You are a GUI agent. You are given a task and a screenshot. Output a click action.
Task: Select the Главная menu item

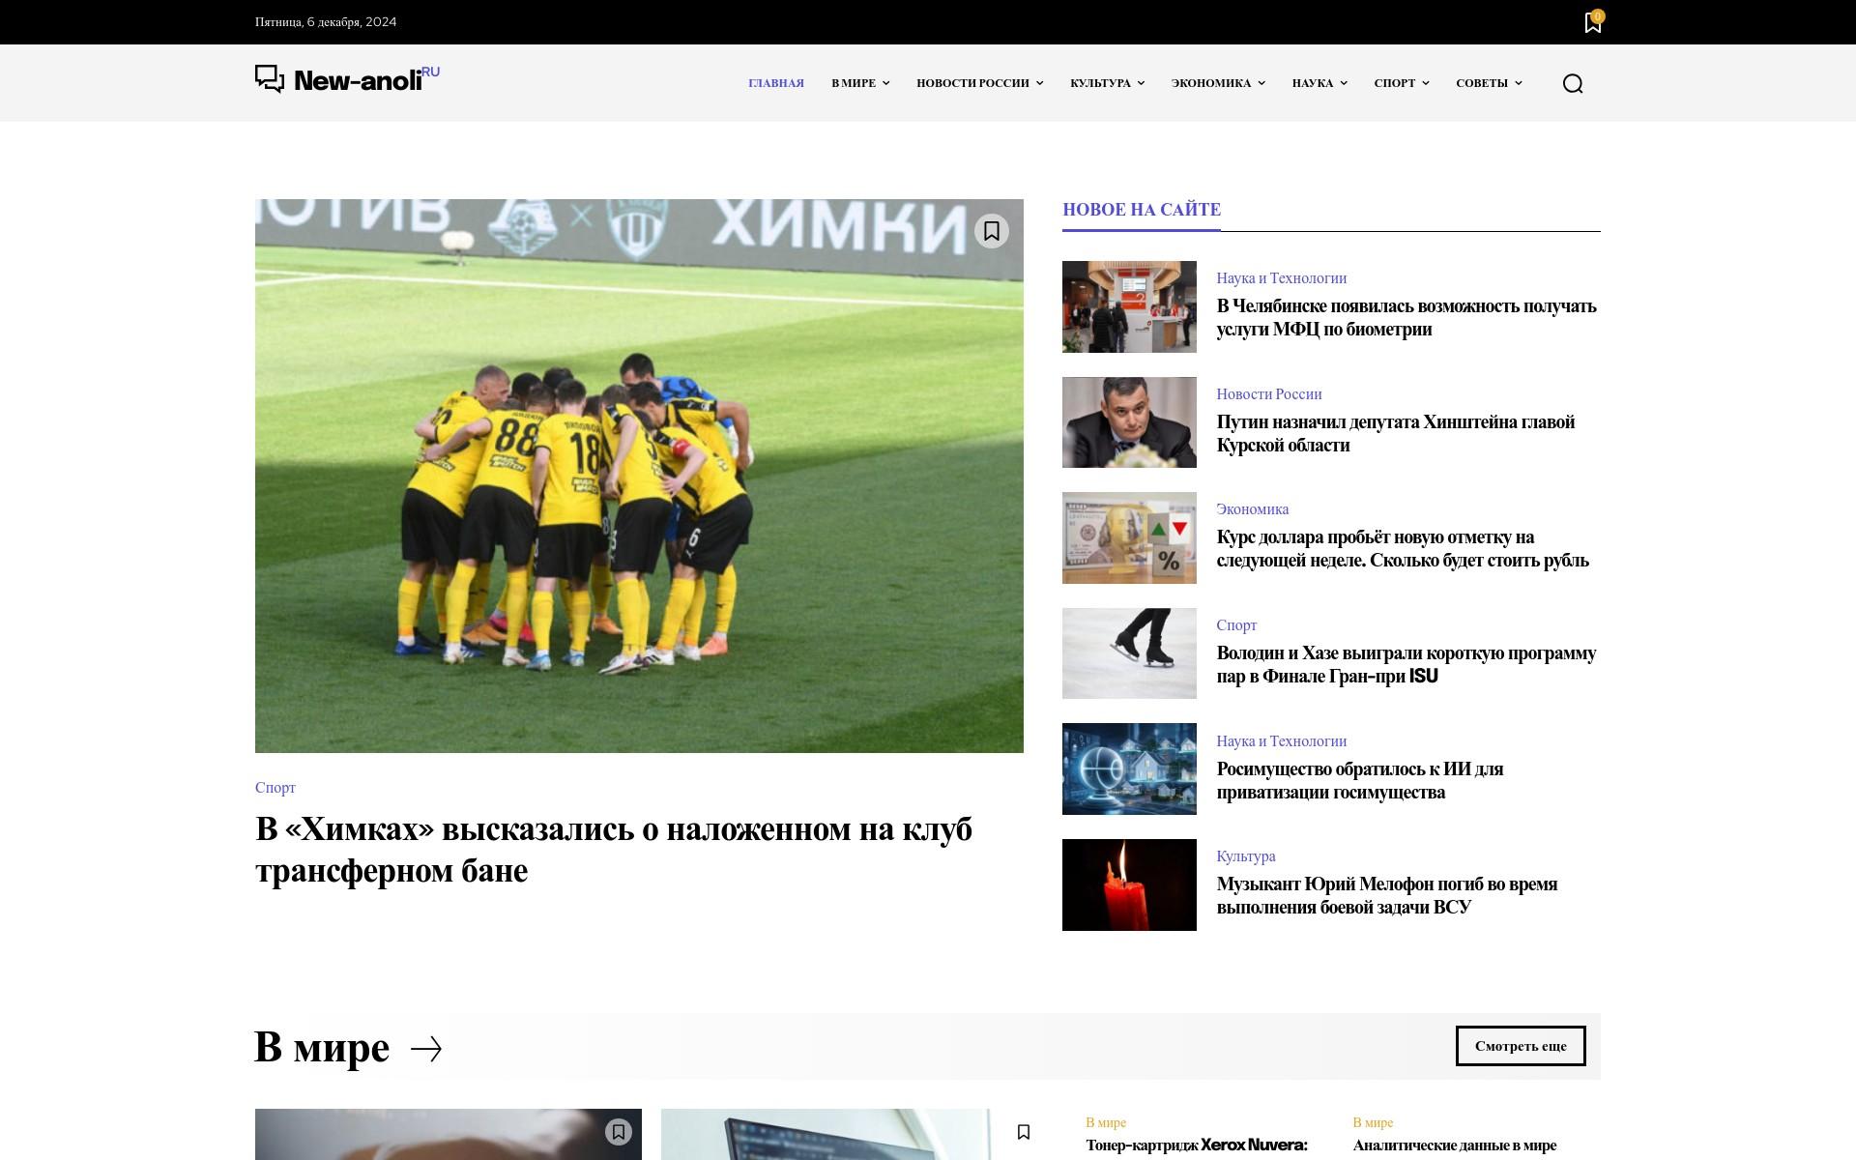[776, 83]
